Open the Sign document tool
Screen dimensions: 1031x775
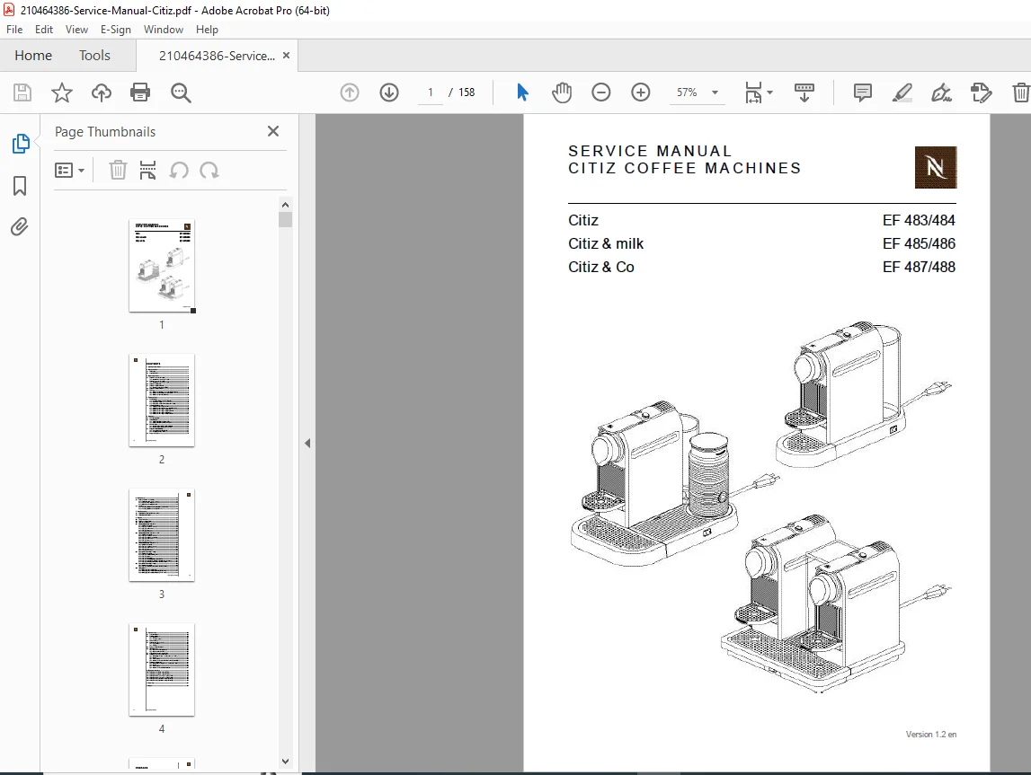click(942, 92)
